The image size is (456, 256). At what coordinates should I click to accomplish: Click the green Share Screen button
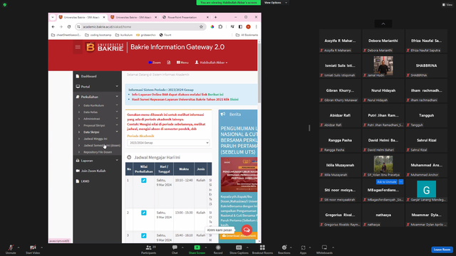[197, 249]
